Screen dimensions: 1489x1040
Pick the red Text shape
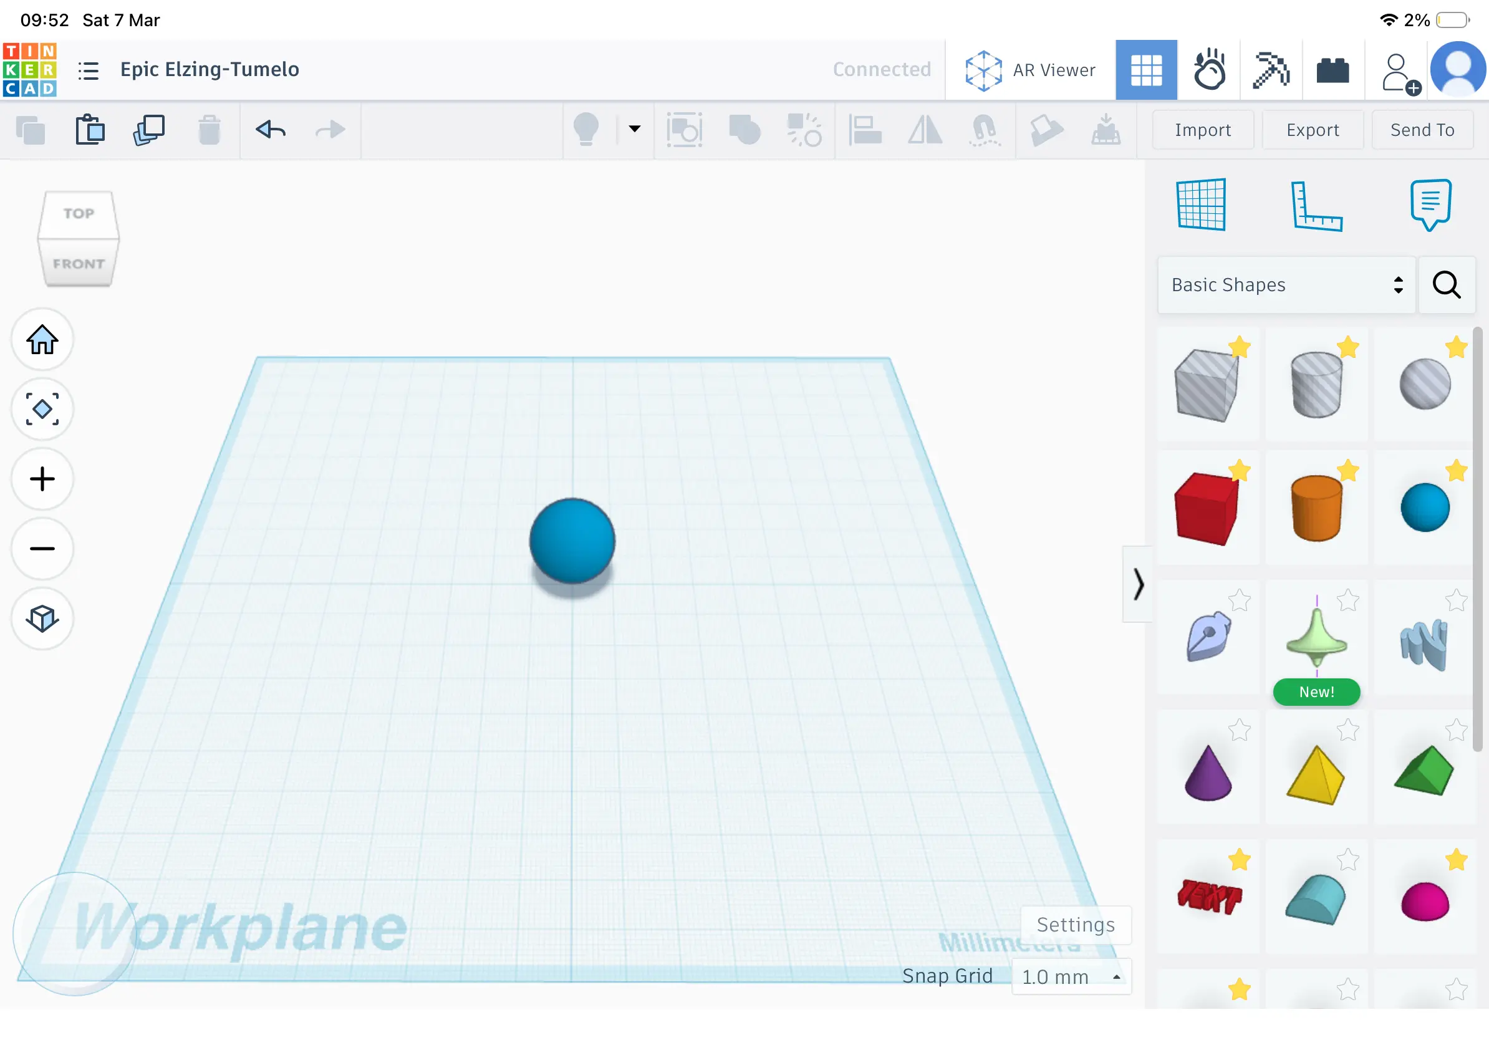click(x=1209, y=898)
